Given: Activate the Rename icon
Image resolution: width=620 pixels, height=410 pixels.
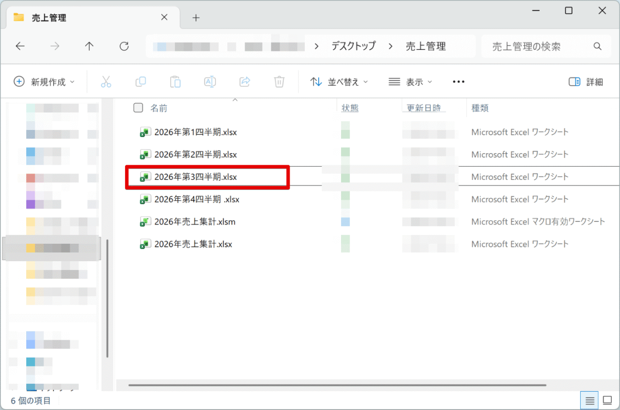Looking at the screenshot, I should [210, 81].
